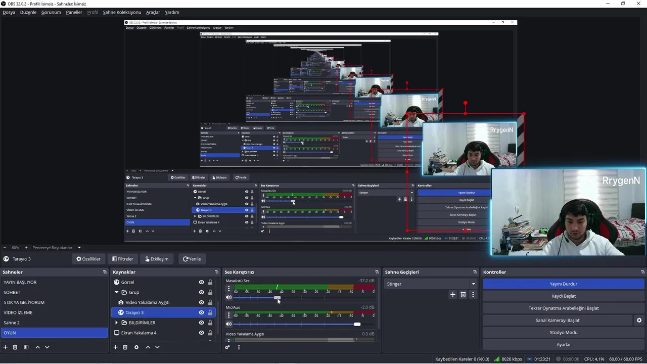Open scene filters icon in Sahneler toolbar
Viewport: 647px width, 364px height.
[x=26, y=347]
